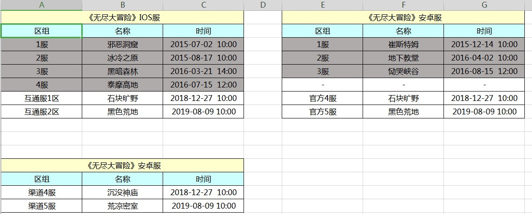The height and width of the screenshot is (214, 532).
Task: Select the 2015-08-17 10:00 time cell
Action: point(203,58)
